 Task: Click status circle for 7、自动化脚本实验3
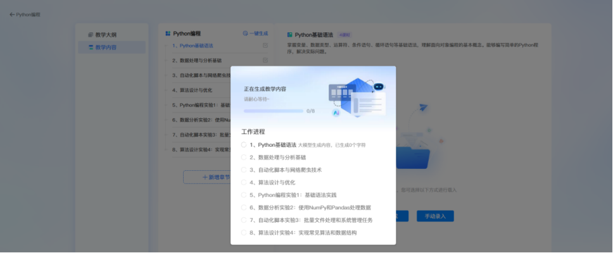coord(244,220)
